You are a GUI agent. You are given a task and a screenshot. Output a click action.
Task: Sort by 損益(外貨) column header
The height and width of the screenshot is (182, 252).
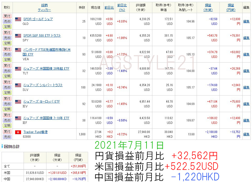[208, 8]
